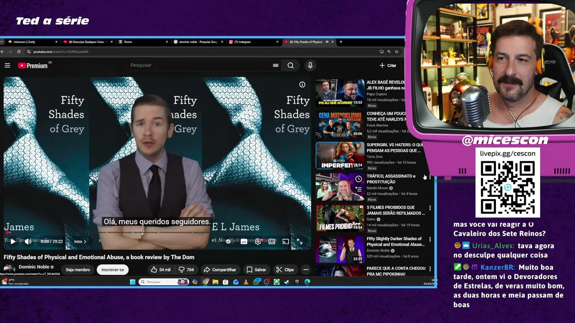The height and width of the screenshot is (323, 575).
Task: Go back in browser history
Action: point(2,52)
